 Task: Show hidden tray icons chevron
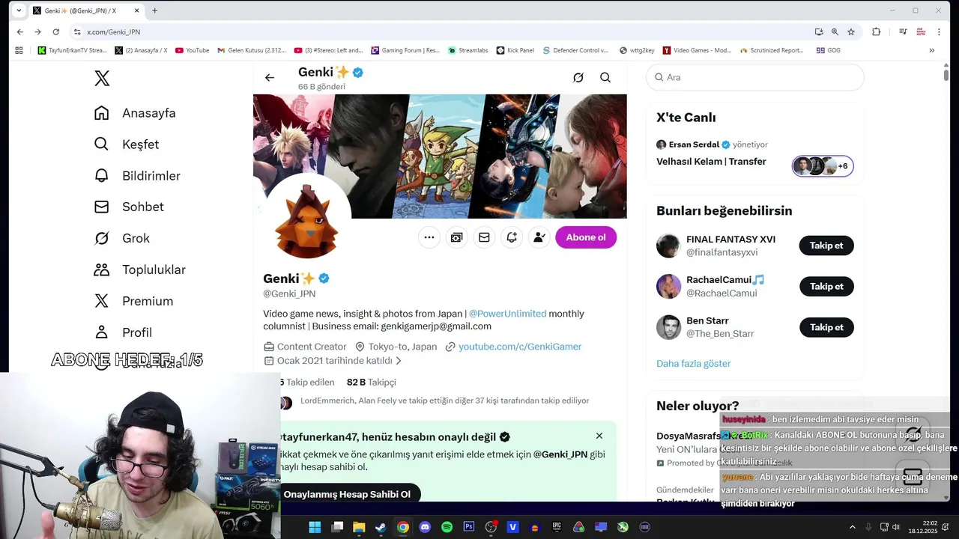[x=853, y=527]
